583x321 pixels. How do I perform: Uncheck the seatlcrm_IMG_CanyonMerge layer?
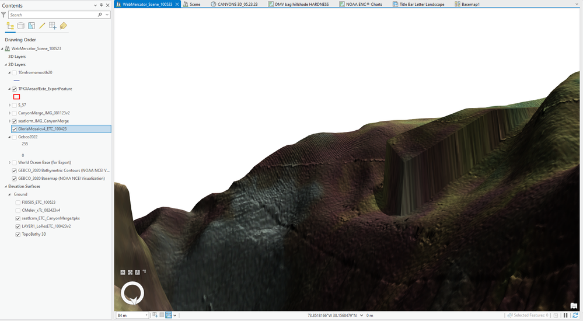coord(14,121)
